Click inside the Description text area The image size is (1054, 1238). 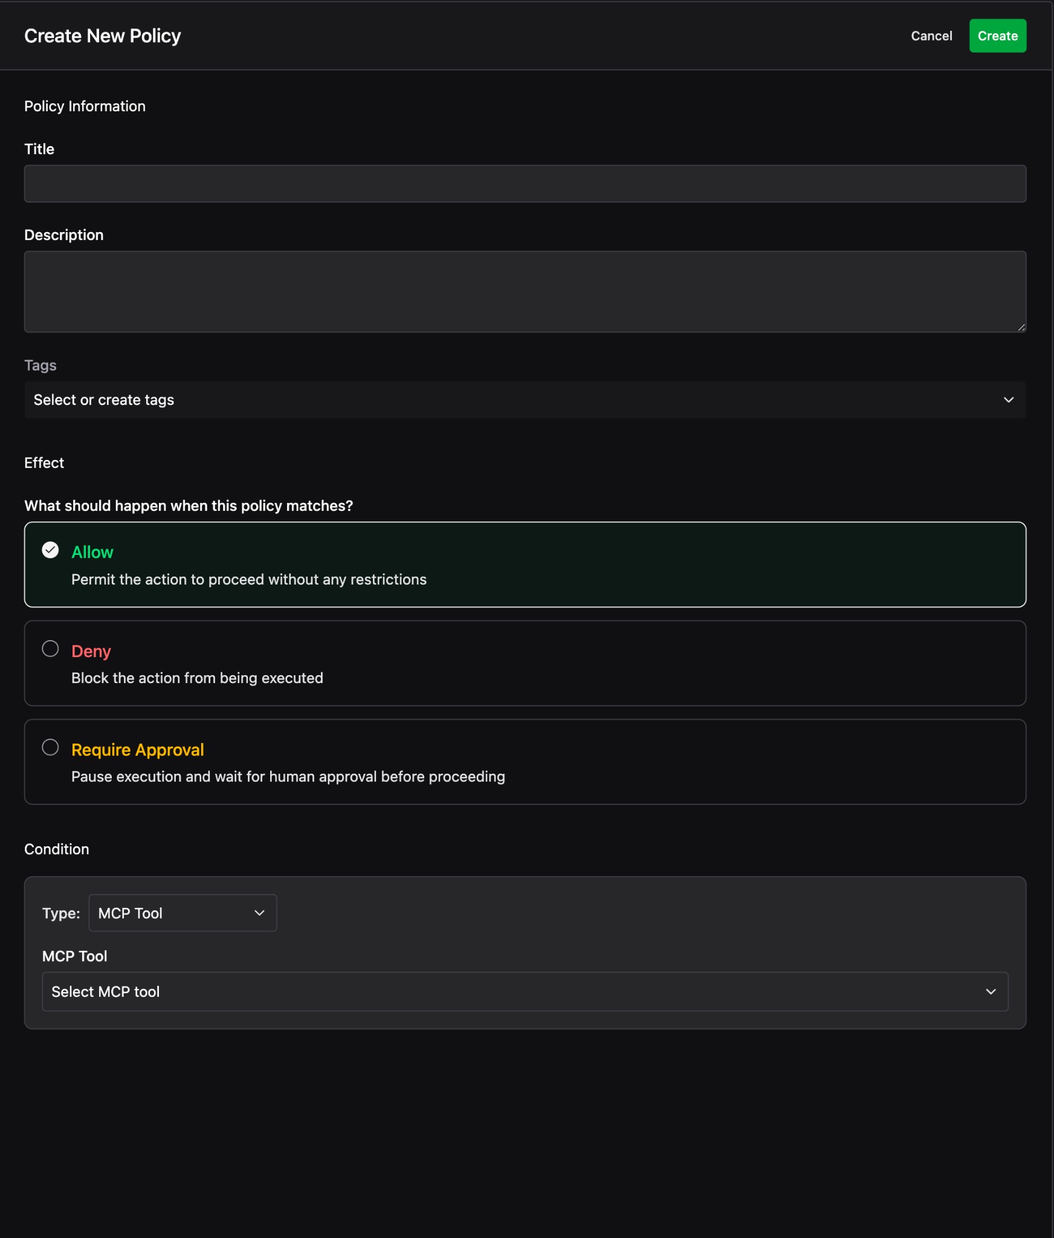[525, 291]
